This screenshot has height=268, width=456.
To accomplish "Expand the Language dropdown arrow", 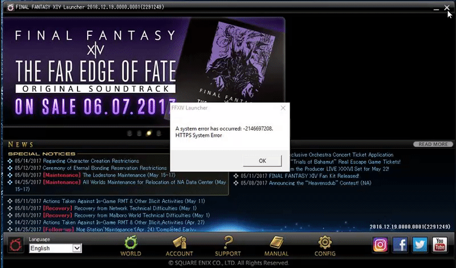I will (77, 248).
